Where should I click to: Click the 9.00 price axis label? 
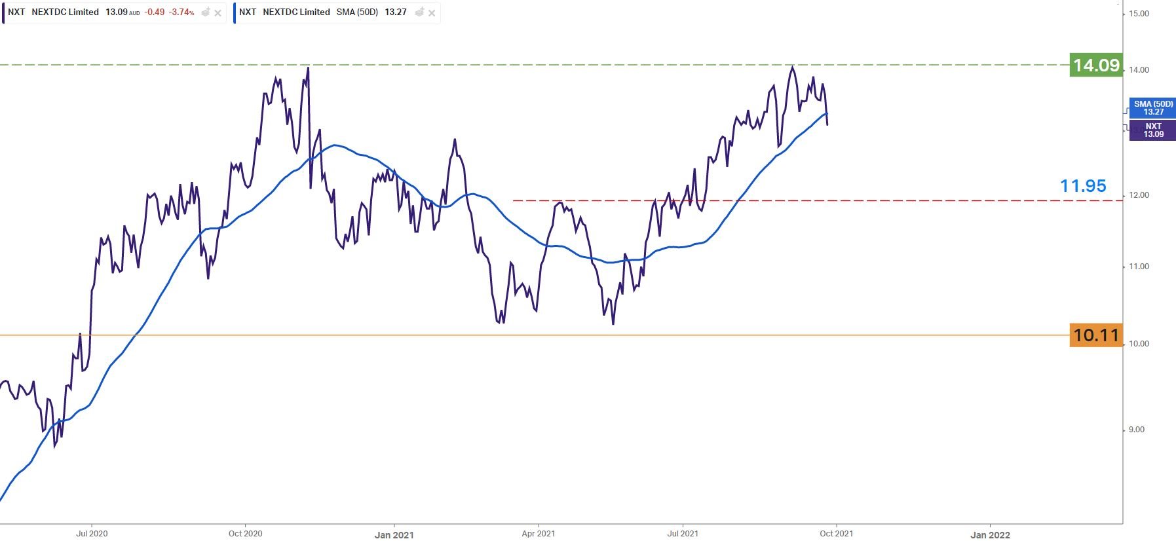pyautogui.click(x=1137, y=430)
